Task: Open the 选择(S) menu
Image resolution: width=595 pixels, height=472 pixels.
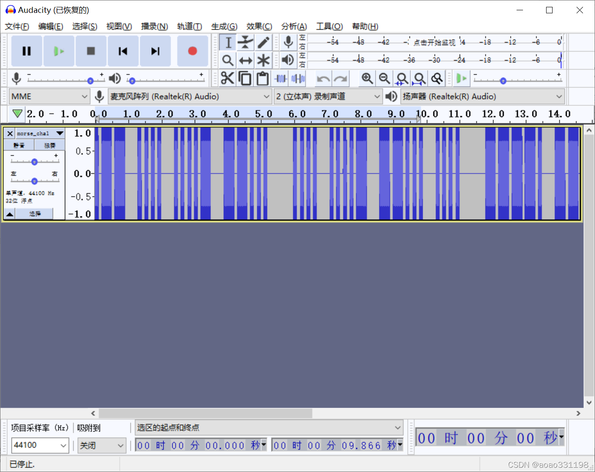Action: 84,27
